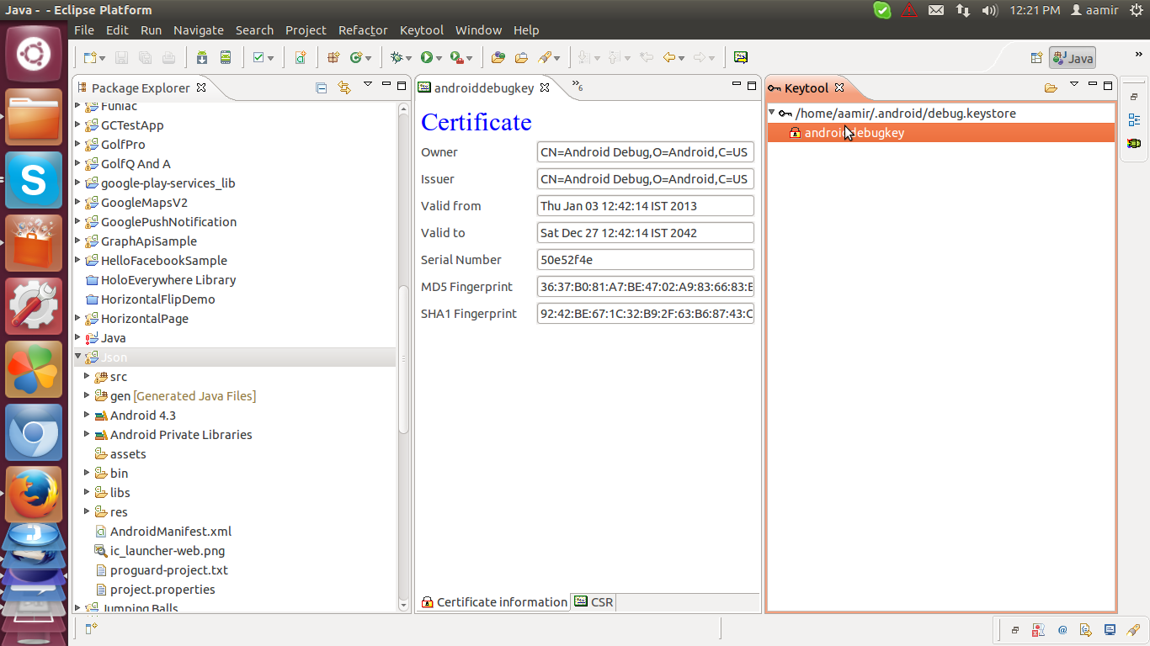Click the Search flashlight toolbar icon

pyautogui.click(x=545, y=57)
